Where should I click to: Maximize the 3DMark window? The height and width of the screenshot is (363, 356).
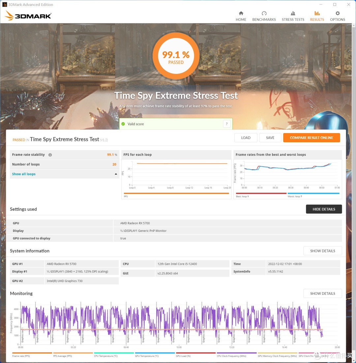(x=335, y=4)
